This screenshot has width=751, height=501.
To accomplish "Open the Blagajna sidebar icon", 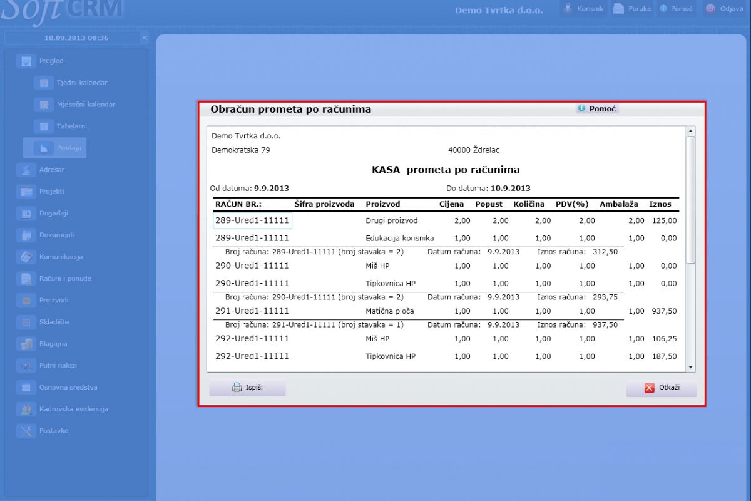I will [26, 344].
